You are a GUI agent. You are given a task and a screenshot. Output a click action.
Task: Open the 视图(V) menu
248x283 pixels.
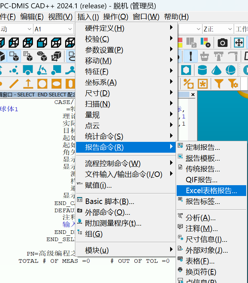60,17
